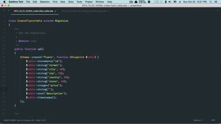
Task: Click the 'city' string argument
Action: (52, 69)
